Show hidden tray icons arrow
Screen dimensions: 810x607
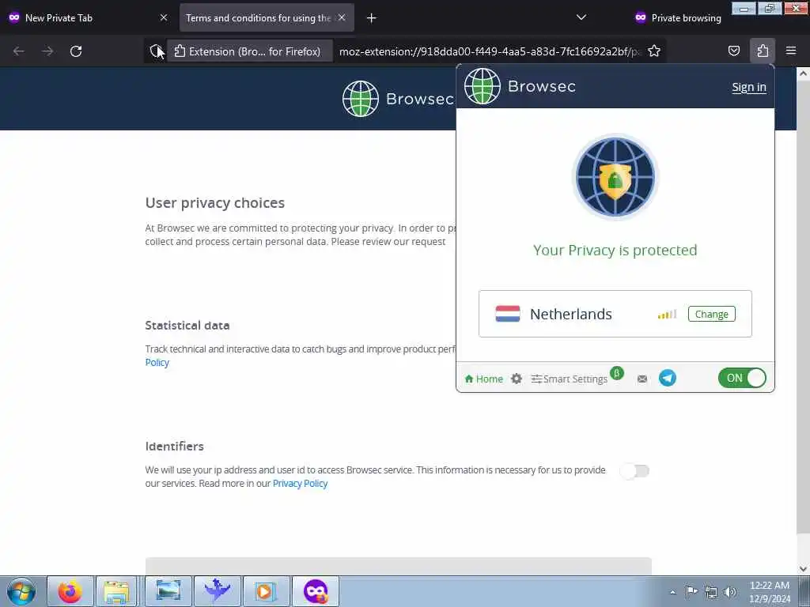[672, 593]
